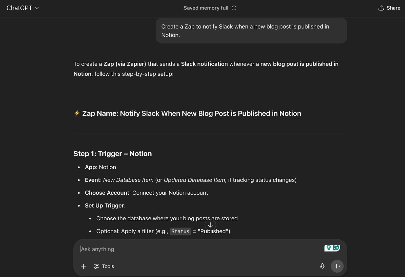Click the App: Notion bullet
This screenshot has height=277, width=405.
pos(100,167)
